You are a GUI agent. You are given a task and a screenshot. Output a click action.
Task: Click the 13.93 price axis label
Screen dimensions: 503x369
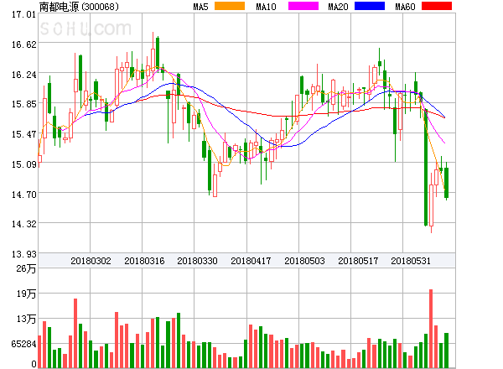23,254
